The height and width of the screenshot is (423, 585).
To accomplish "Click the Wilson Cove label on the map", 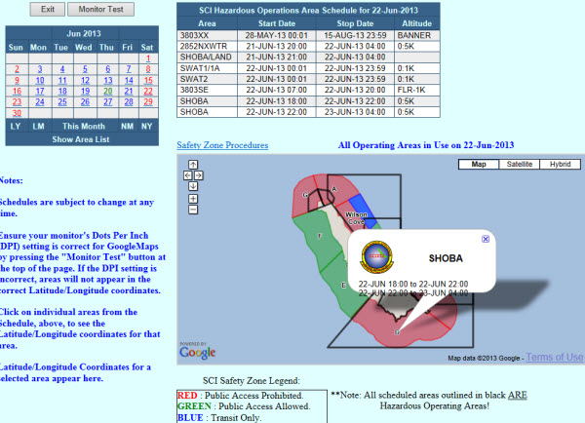I will pos(356,218).
